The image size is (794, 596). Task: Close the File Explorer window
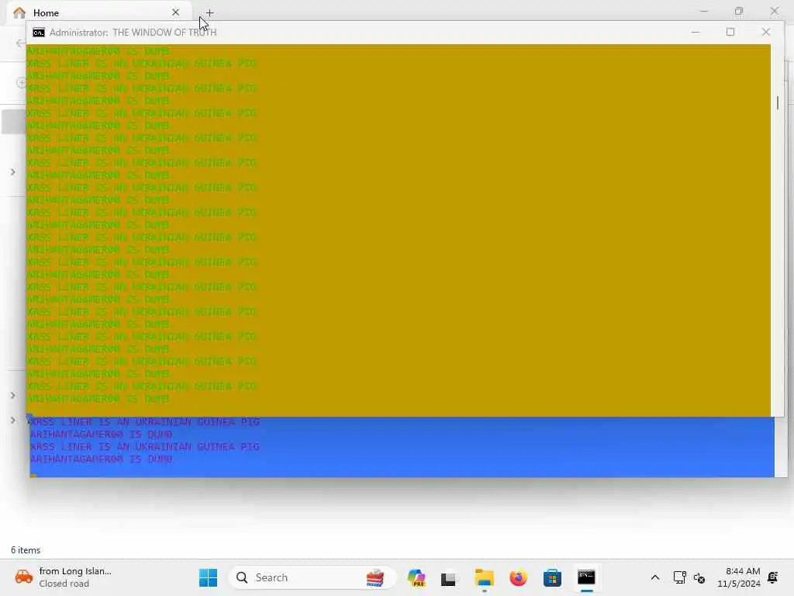point(775,11)
